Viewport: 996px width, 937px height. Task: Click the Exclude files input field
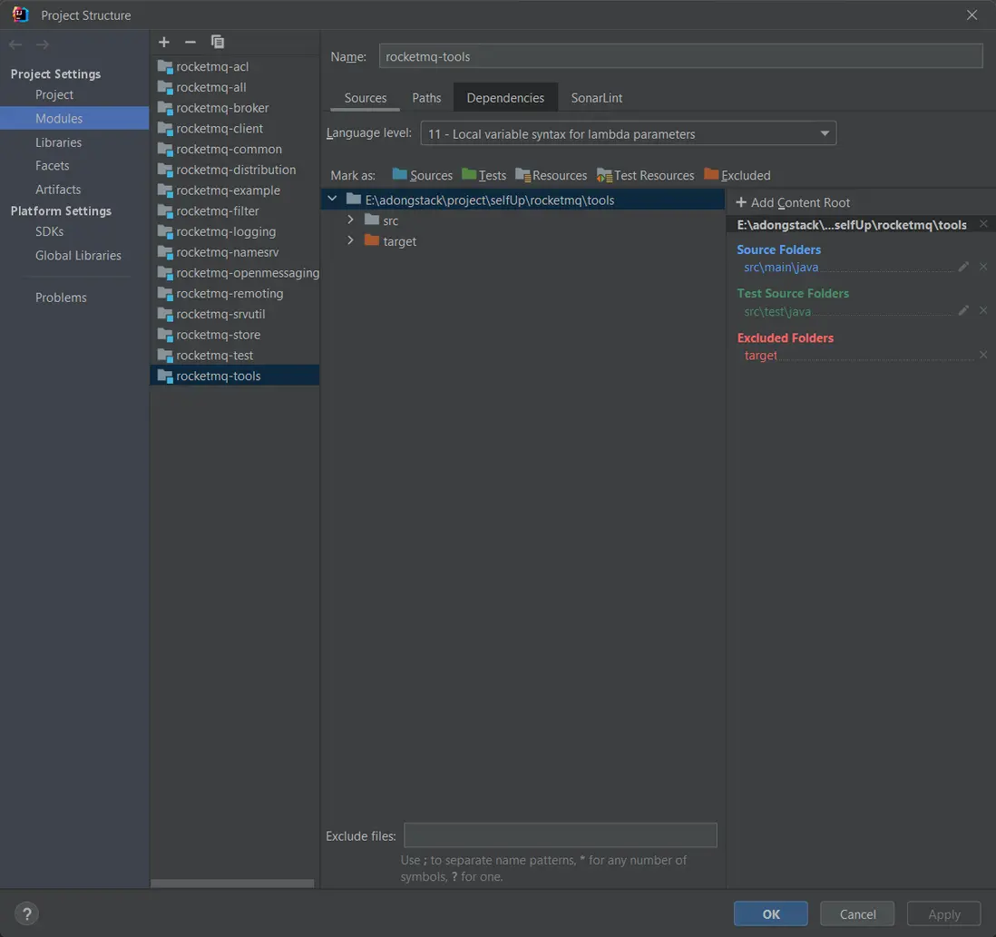560,835
